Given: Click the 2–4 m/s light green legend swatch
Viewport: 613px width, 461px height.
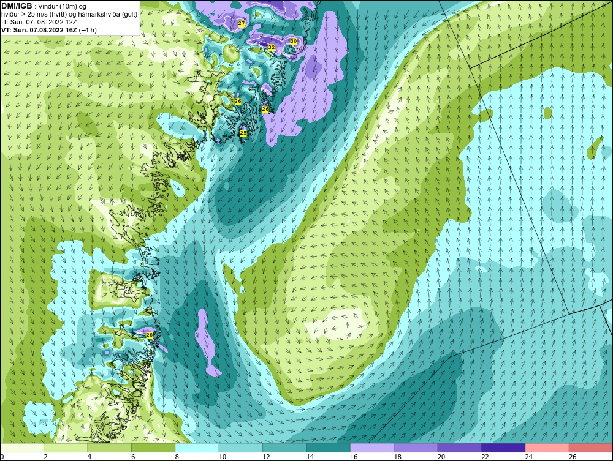Looking at the screenshot, I should 66,448.
